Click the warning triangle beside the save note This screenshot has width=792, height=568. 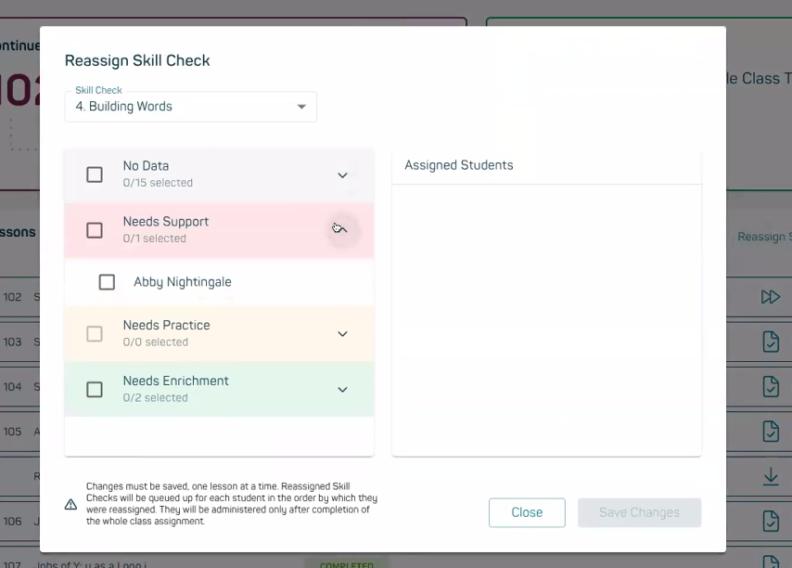[70, 505]
